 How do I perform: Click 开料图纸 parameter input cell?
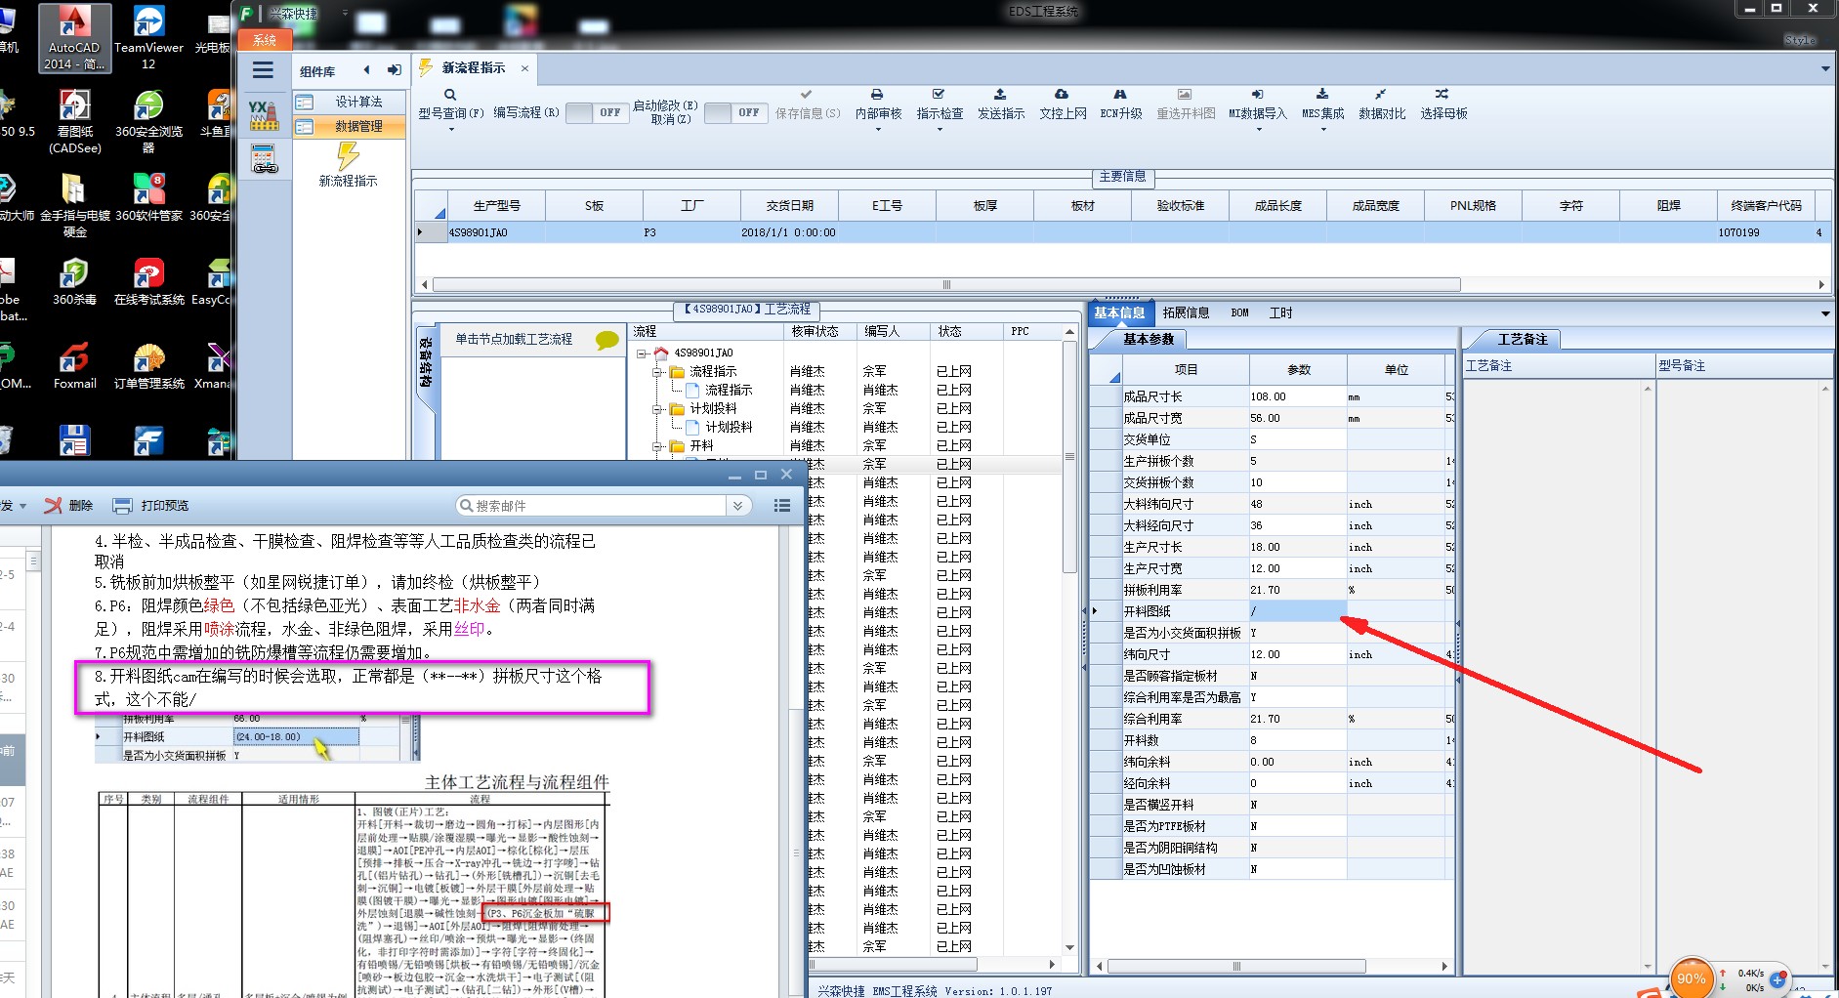point(1298,611)
